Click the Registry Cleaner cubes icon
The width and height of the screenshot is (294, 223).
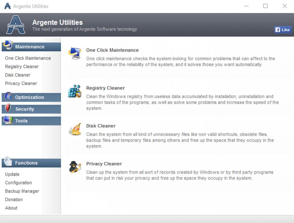pyautogui.click(x=75, y=91)
